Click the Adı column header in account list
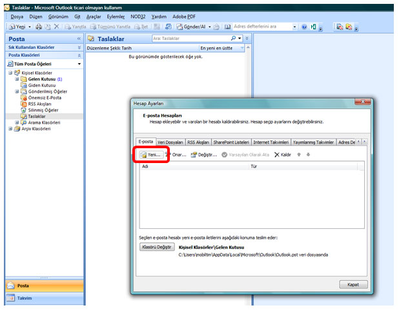 tap(195, 166)
